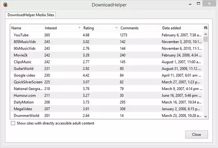Click the vertical scrollbar thumb
218x148 pixels.
(206, 39)
